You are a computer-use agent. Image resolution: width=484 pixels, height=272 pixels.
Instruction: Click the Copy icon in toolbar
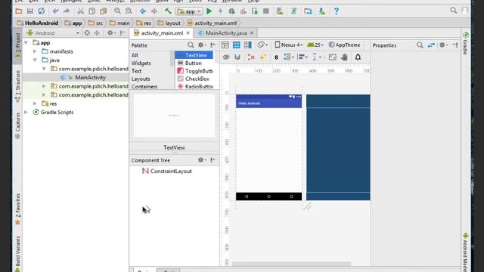click(92, 11)
